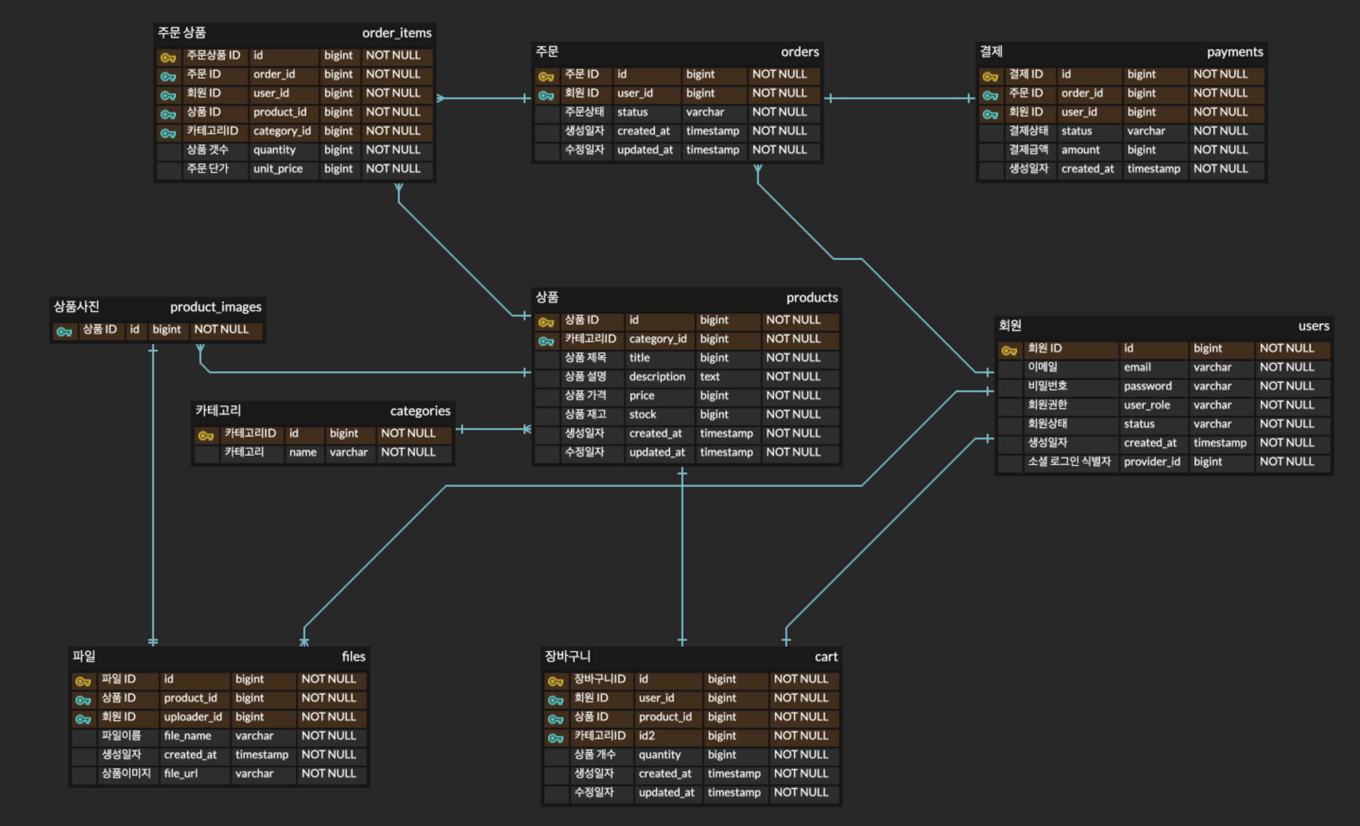Select the file_url column in files table

tap(181, 774)
